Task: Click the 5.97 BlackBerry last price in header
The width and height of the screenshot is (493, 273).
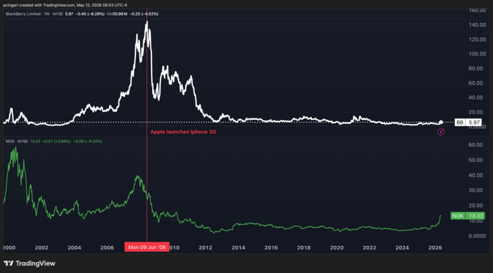Action: [x=69, y=14]
